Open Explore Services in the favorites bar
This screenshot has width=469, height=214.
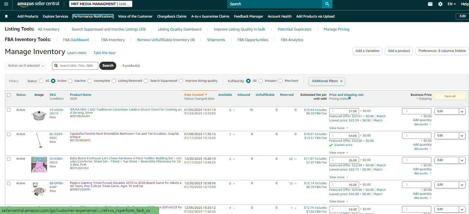point(55,16)
